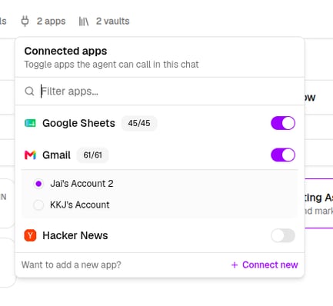Click the Hacker News app icon

pos(30,235)
